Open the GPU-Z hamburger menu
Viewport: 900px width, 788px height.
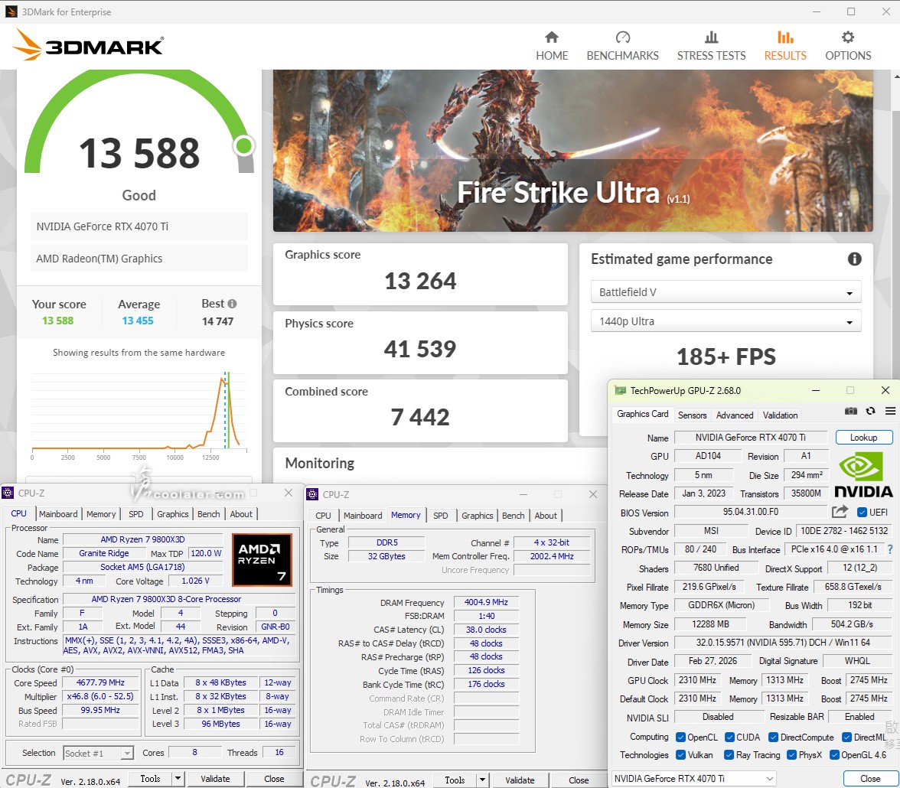(x=889, y=411)
